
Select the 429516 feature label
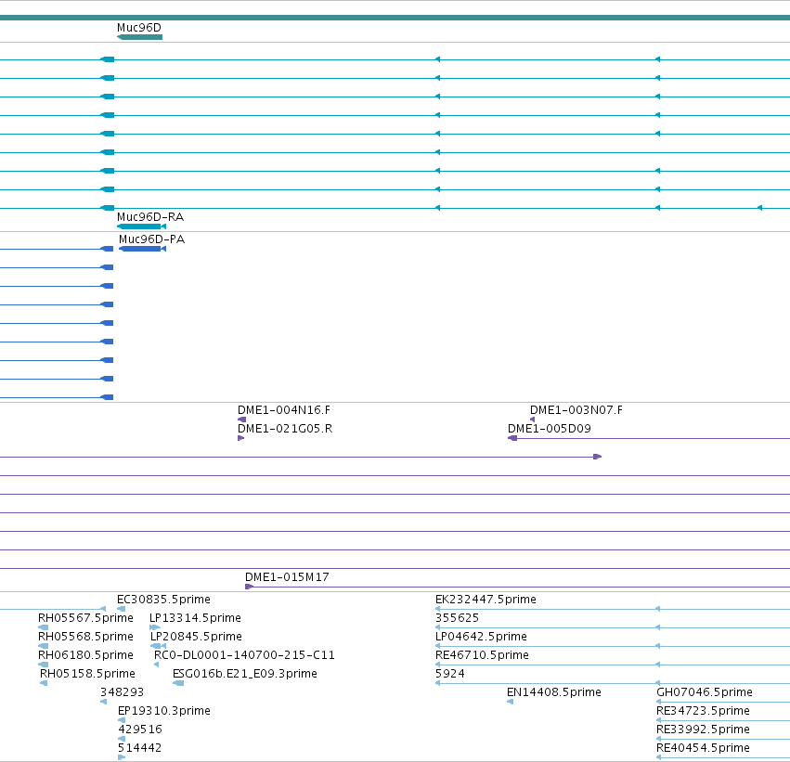pos(140,730)
